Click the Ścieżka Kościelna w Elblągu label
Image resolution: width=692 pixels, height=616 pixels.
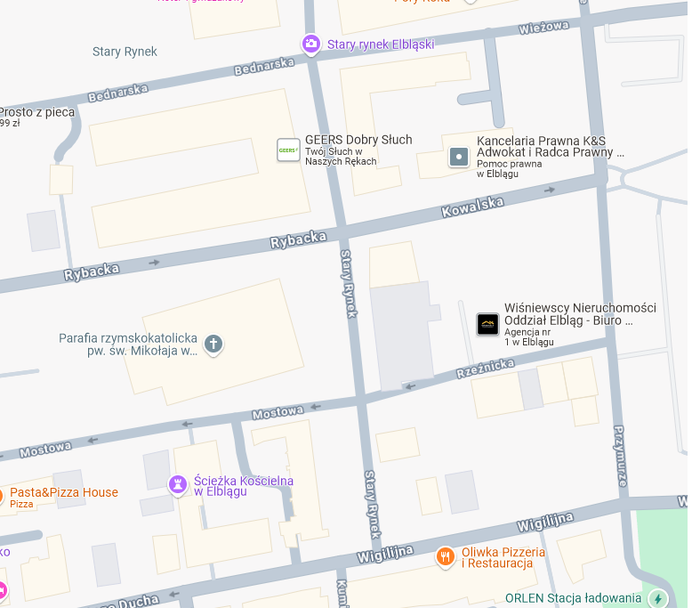coord(244,486)
